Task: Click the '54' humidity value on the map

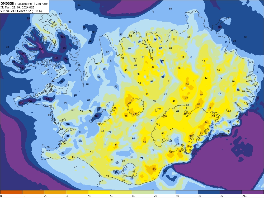Action: coord(189,37)
